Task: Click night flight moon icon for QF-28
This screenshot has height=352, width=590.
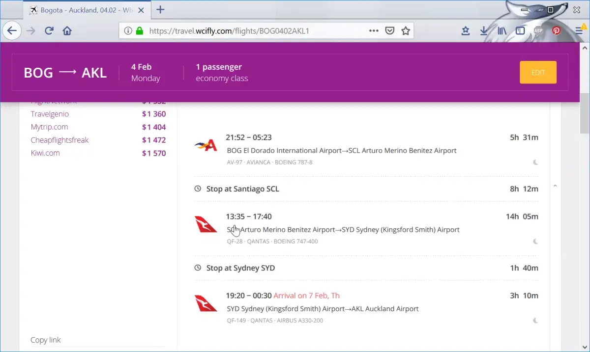Action: [535, 241]
